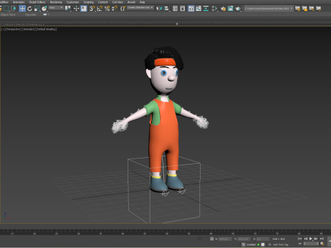Viewport: 331px width, 248px height.
Task: Toggle Angle Snap
Action: pos(99,8)
